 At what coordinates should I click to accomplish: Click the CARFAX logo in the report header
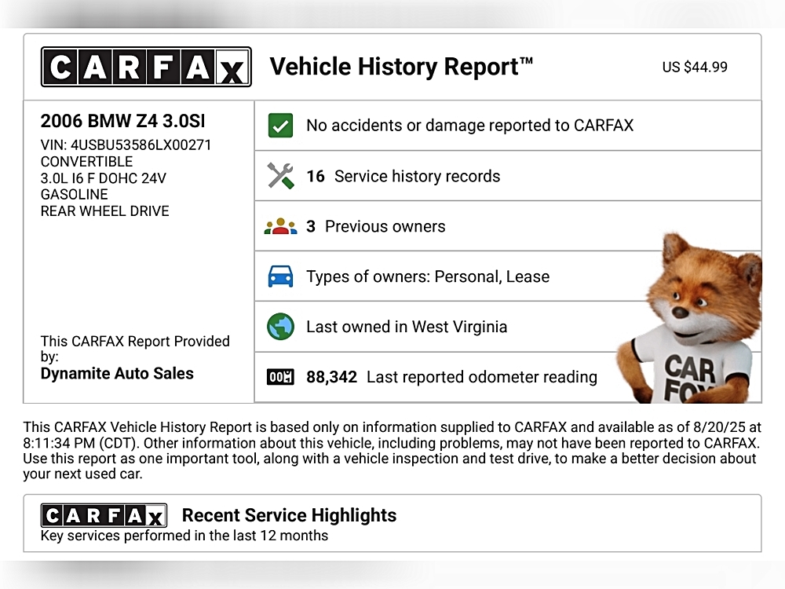pyautogui.click(x=146, y=67)
